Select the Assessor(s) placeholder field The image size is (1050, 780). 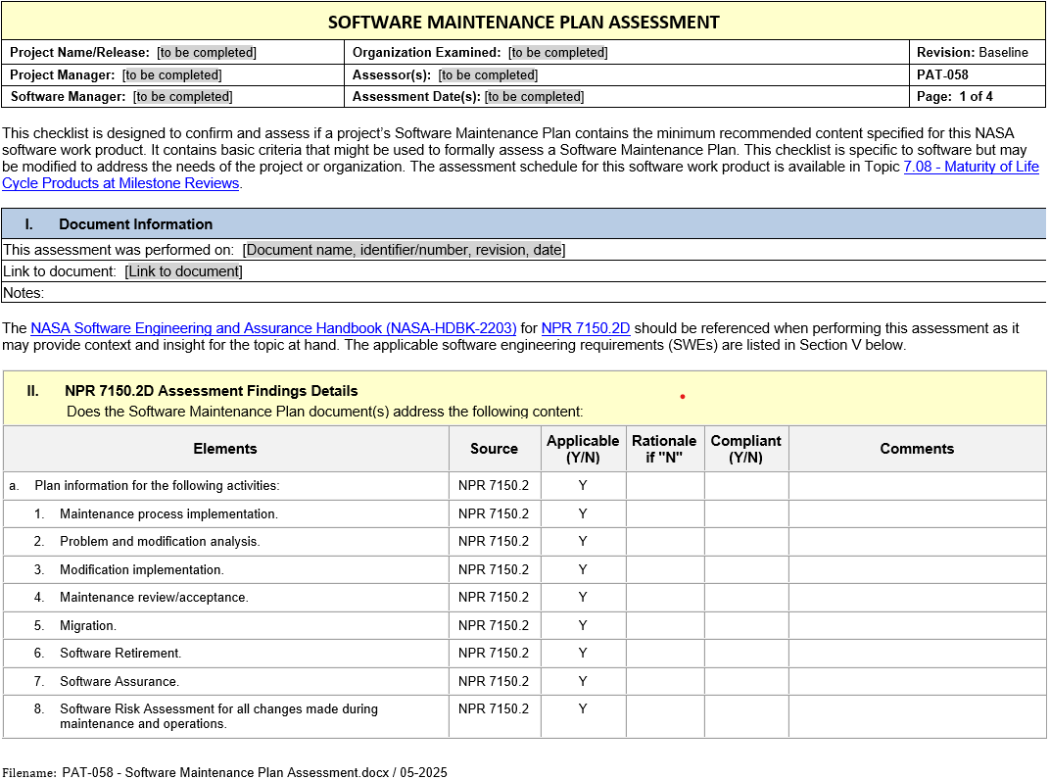488,75
